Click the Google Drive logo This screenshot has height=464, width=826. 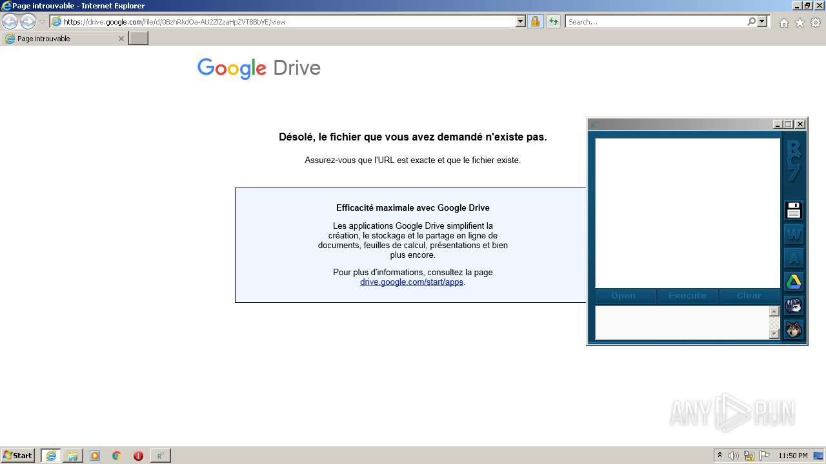click(259, 68)
